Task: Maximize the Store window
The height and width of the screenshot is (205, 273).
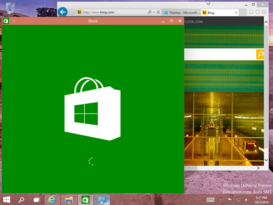Action: [x=171, y=21]
